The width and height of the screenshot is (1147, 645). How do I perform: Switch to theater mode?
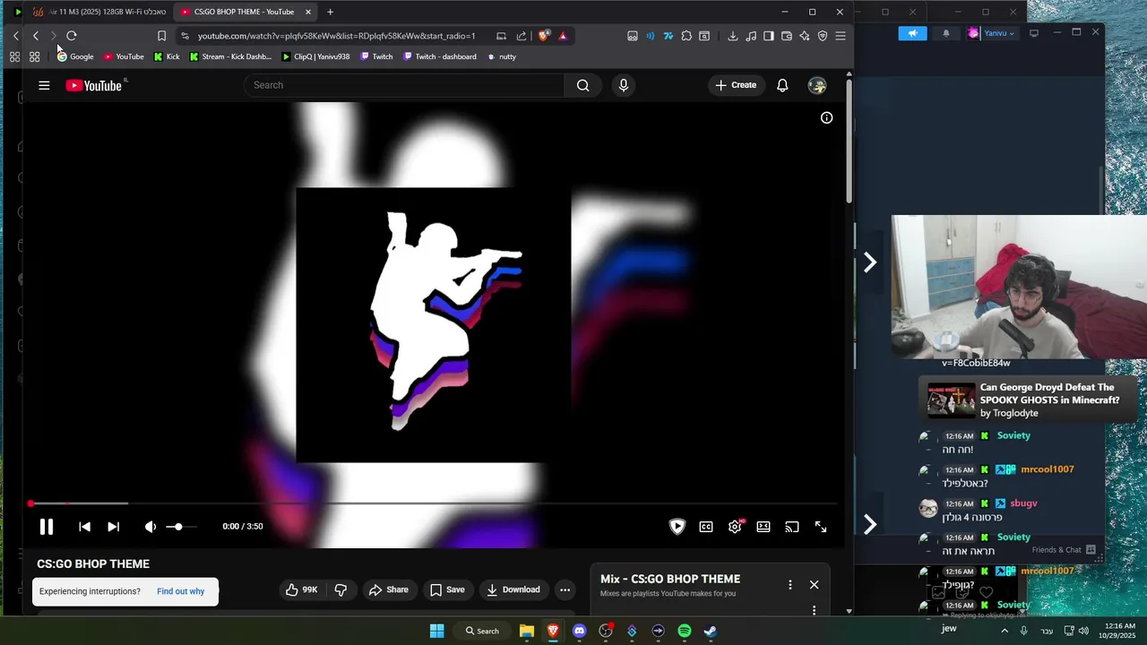coord(763,527)
